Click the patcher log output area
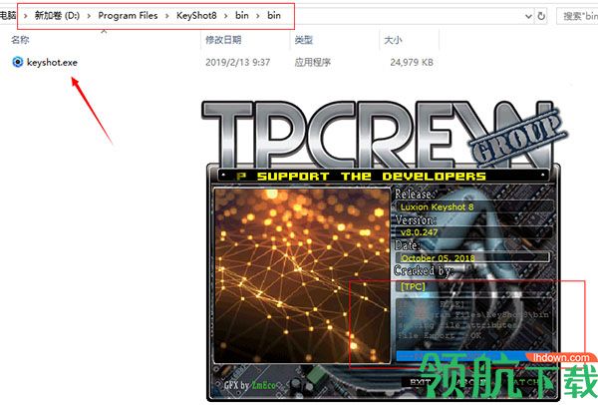 [x=473, y=322]
